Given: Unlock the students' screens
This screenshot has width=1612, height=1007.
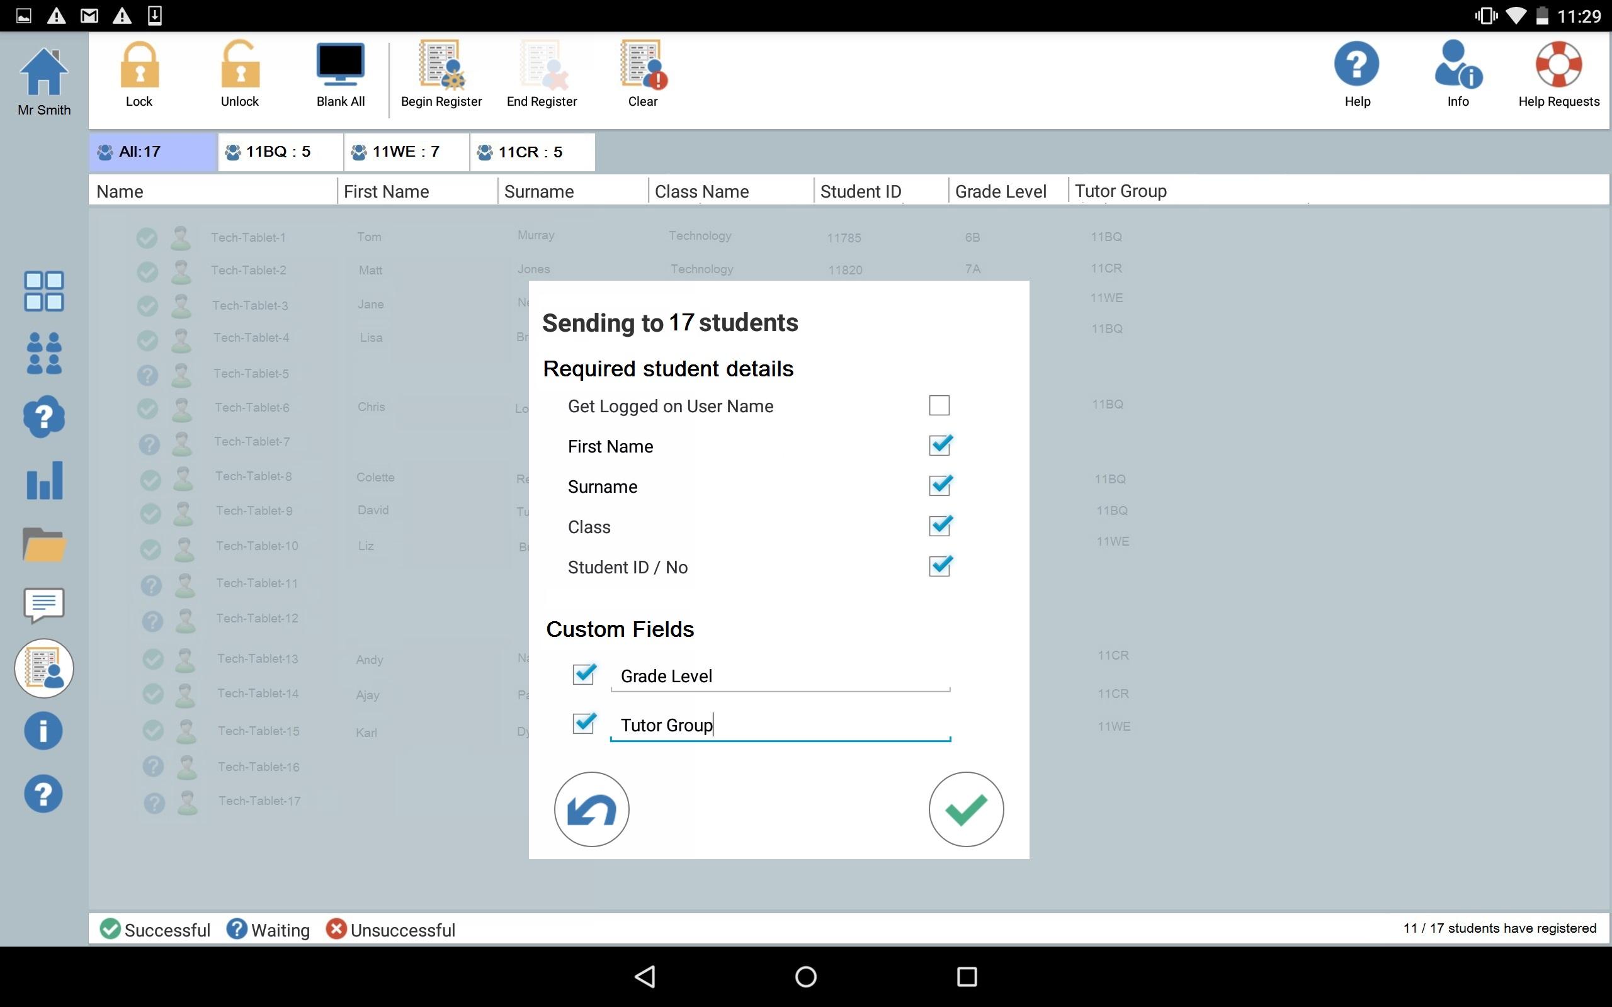Looking at the screenshot, I should tap(239, 73).
